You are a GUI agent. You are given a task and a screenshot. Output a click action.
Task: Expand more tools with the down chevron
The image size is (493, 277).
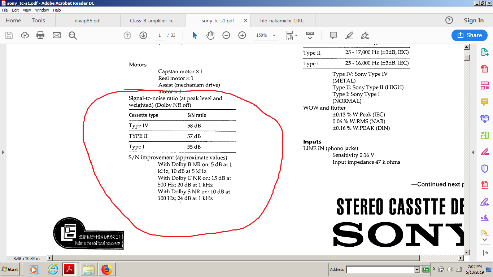485,239
